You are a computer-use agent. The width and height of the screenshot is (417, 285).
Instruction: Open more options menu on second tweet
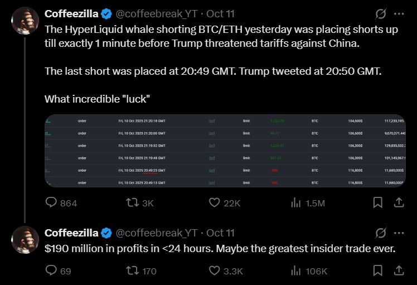(x=399, y=233)
